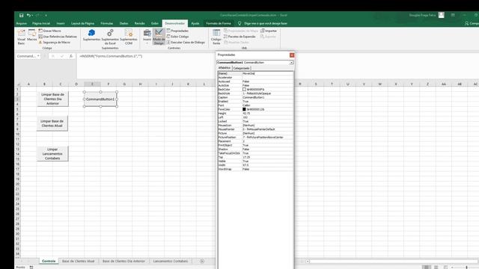Select the PicturePosition property row
The height and width of the screenshot is (269, 479).
coord(255,137)
